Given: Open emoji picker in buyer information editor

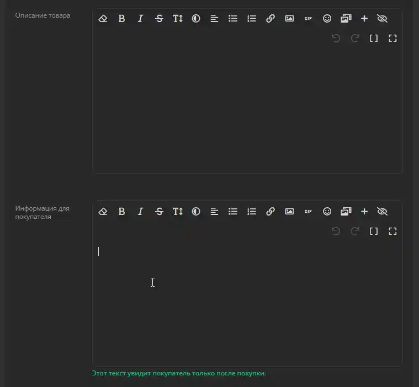Looking at the screenshot, I should click(x=327, y=212).
